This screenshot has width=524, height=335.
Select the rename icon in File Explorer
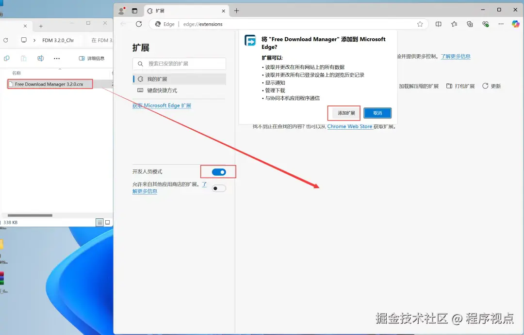coord(41,58)
